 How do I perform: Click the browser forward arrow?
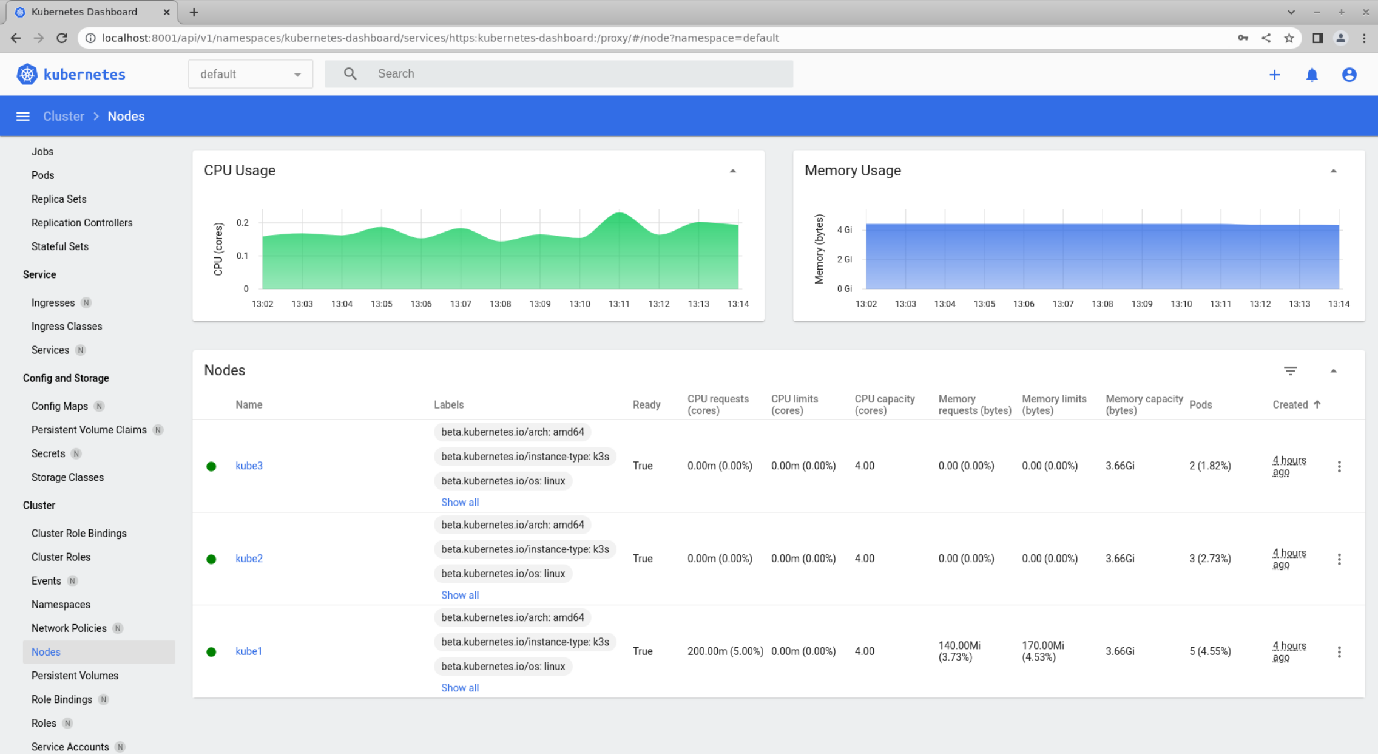pos(39,38)
